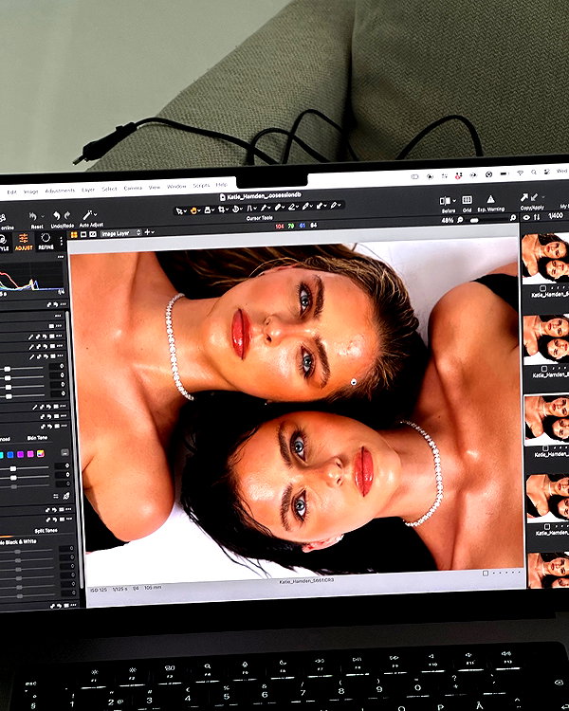Select the white-bordered selected browser thumbnail
This screenshot has width=569, height=711.
coord(546,419)
